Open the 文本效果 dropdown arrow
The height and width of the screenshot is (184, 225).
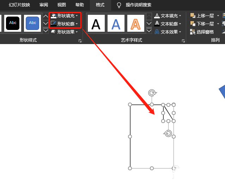tap(180, 32)
